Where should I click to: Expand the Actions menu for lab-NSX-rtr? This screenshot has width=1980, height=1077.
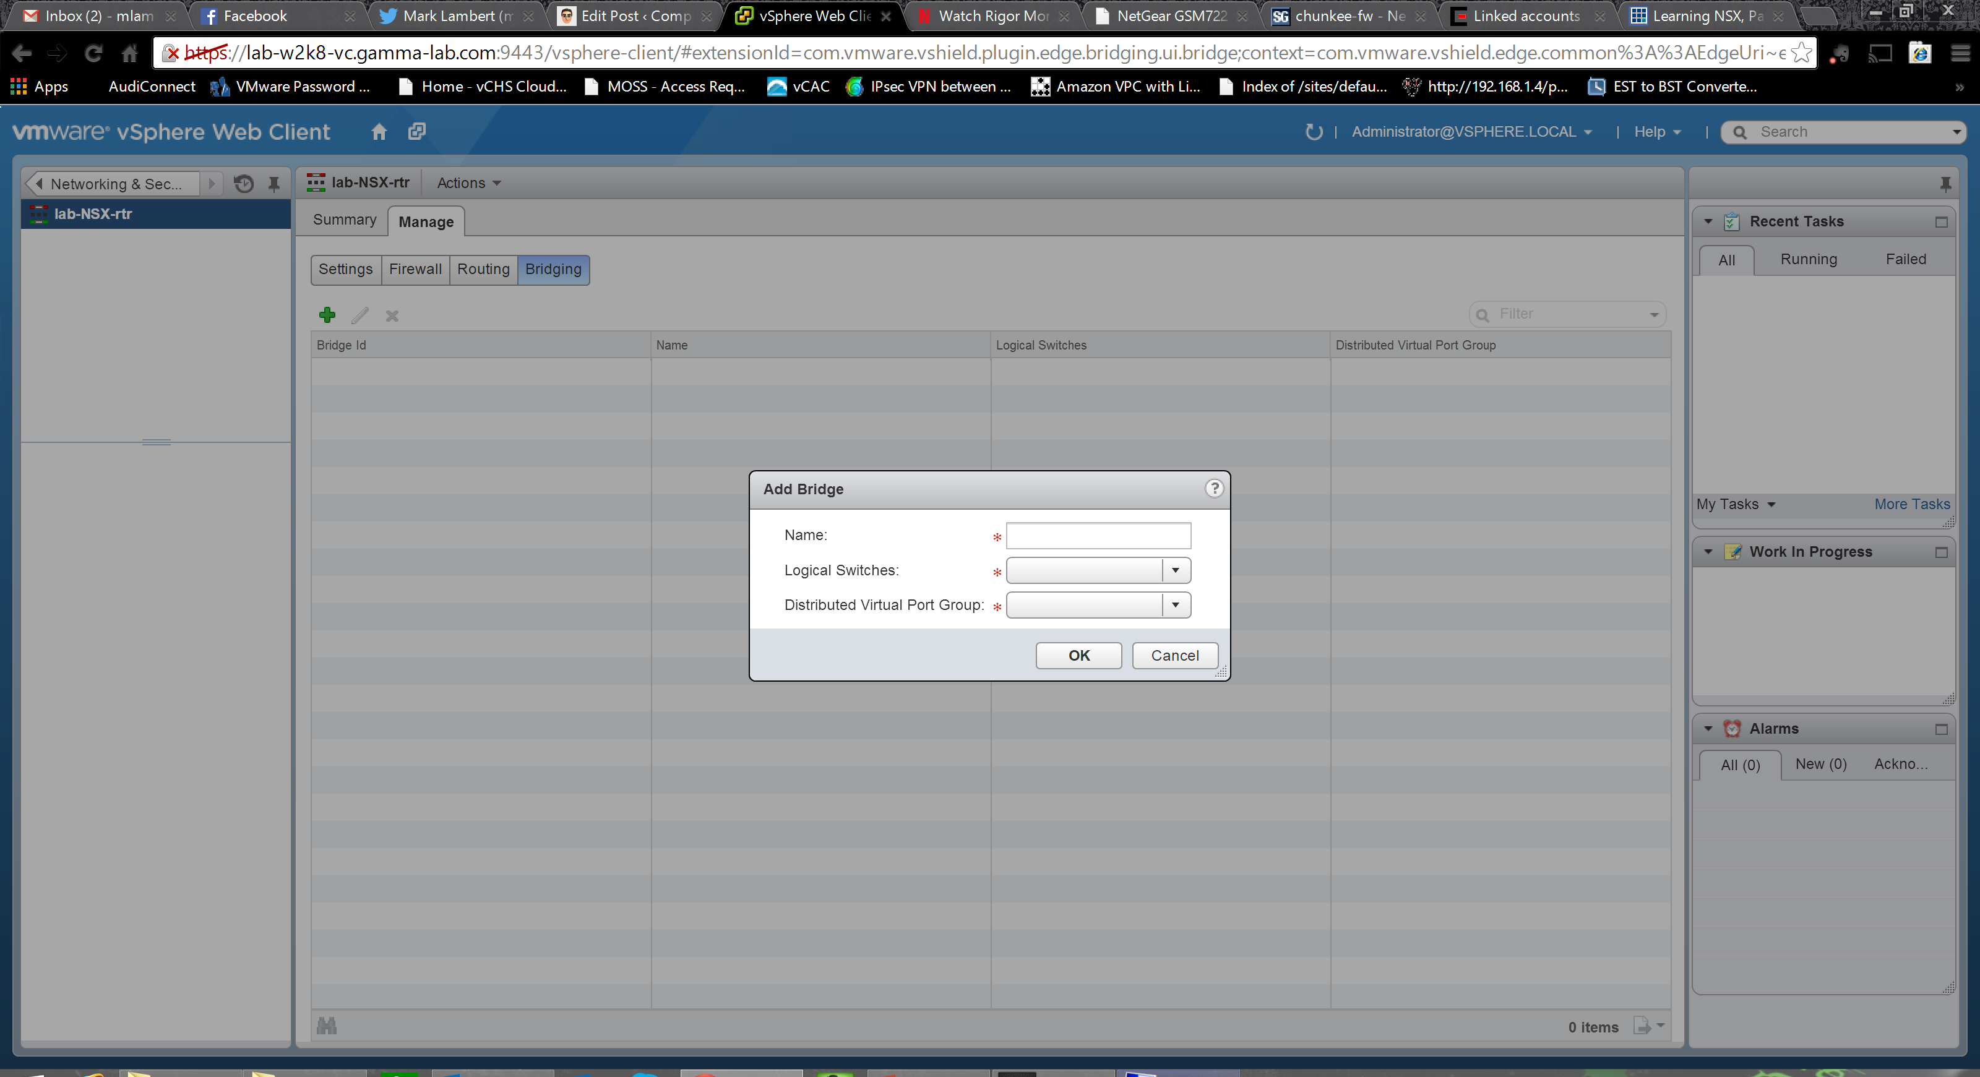tap(468, 183)
